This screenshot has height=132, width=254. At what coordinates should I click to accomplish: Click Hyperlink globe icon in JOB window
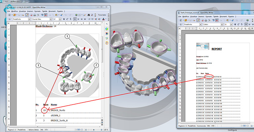[x=76, y=15]
